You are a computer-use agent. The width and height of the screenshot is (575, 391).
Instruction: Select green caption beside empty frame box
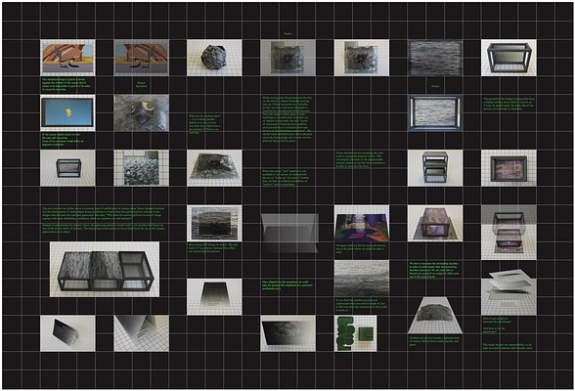509,104
